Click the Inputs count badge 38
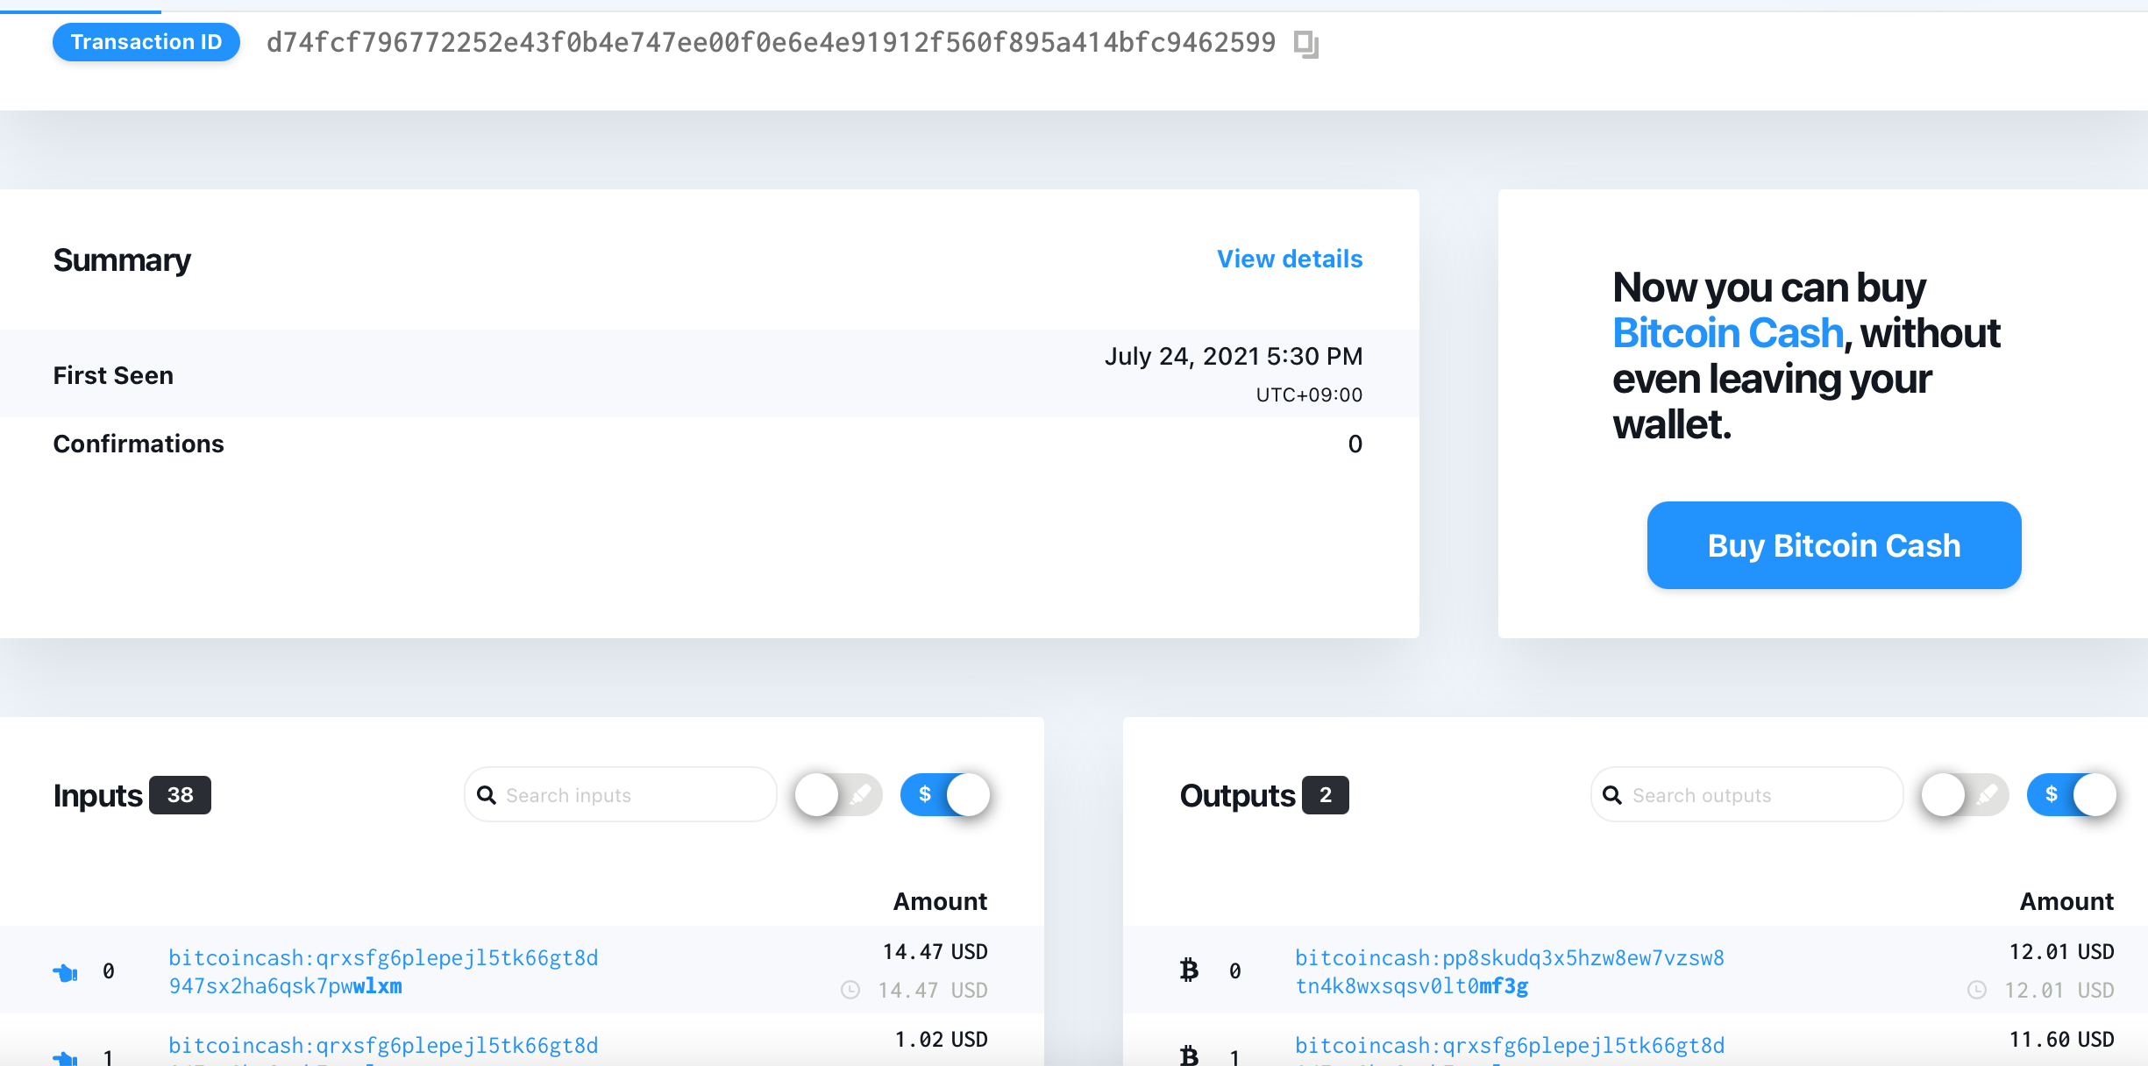The width and height of the screenshot is (2148, 1066). point(180,795)
